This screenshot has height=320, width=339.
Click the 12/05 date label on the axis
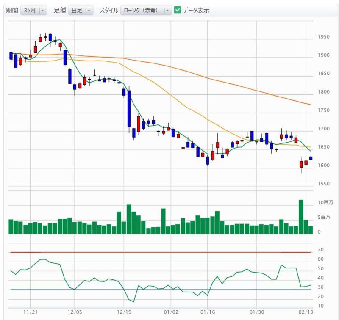[x=75, y=312]
